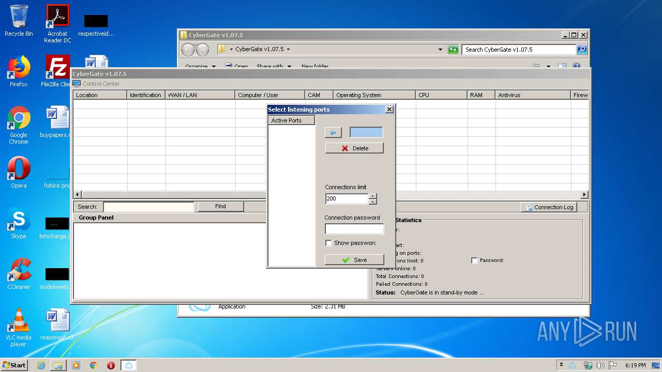The height and width of the screenshot is (372, 662).
Task: Click the blue arrow add-port button
Action: (x=333, y=133)
